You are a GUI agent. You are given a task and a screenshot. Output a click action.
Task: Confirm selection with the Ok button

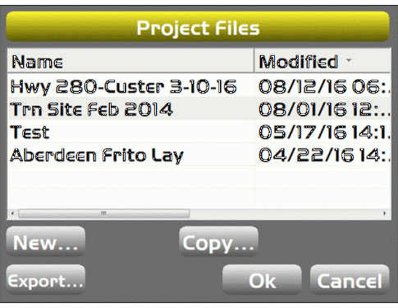click(262, 280)
